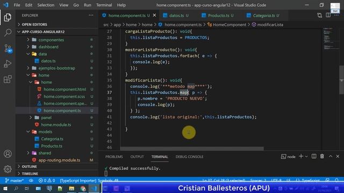Viewport: 344px width, 193px height.
Task: Open the Extensions view
Action: pos(8,79)
